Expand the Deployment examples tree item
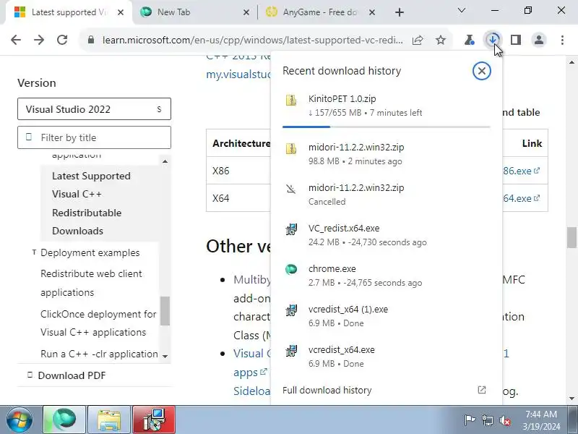 [34, 252]
